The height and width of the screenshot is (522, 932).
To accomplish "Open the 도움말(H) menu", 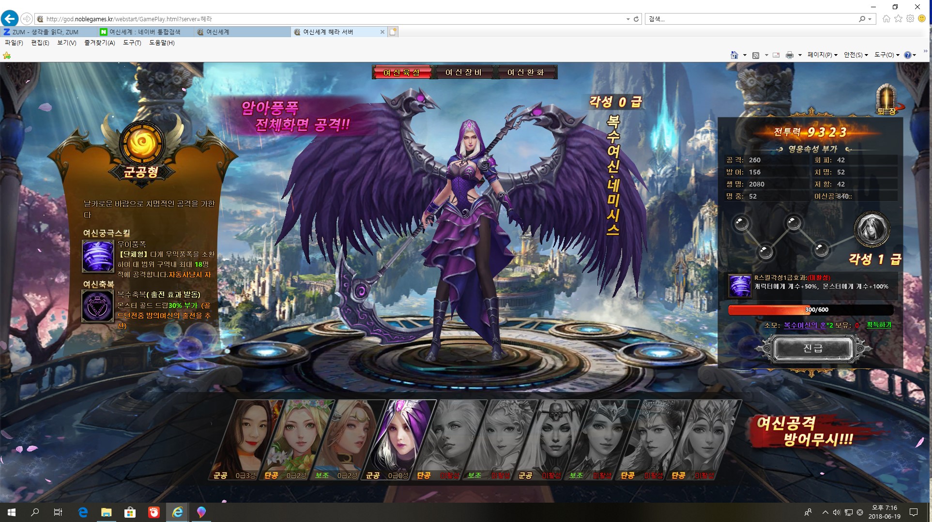I will (162, 43).
